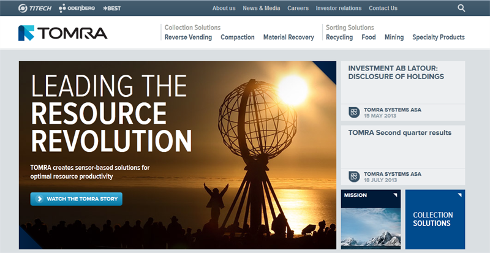Click the search magnifier icon
Image resolution: width=490 pixels, height=253 pixels.
461,8
